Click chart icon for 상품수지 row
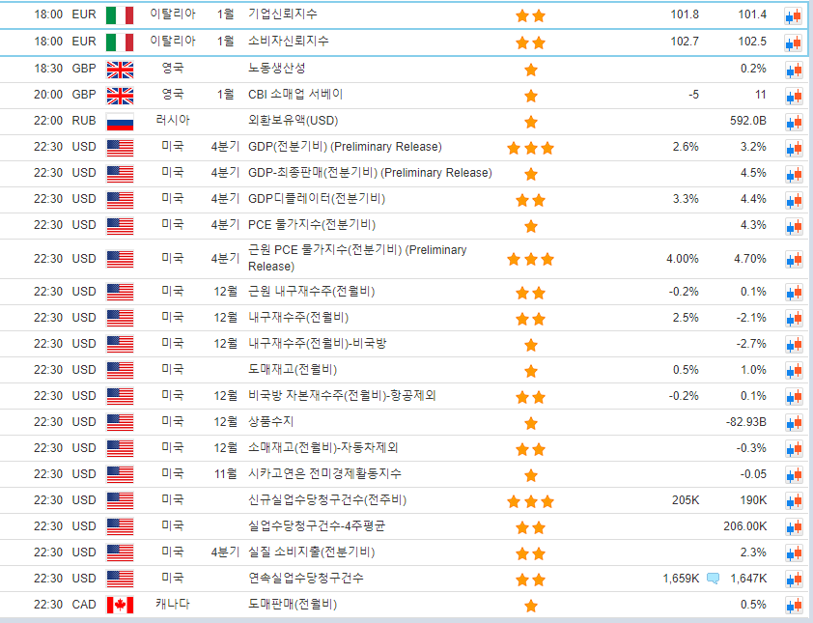This screenshot has height=623, width=813. pyautogui.click(x=793, y=422)
